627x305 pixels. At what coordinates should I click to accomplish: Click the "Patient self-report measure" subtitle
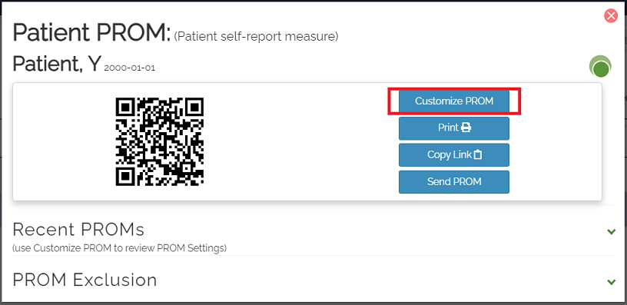(257, 37)
